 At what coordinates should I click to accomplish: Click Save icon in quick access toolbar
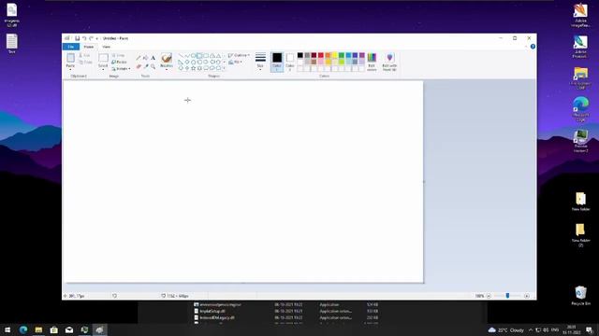77,38
